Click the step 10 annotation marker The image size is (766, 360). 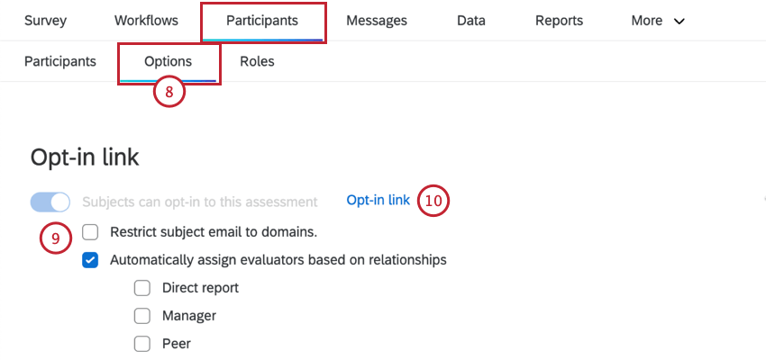[433, 200]
